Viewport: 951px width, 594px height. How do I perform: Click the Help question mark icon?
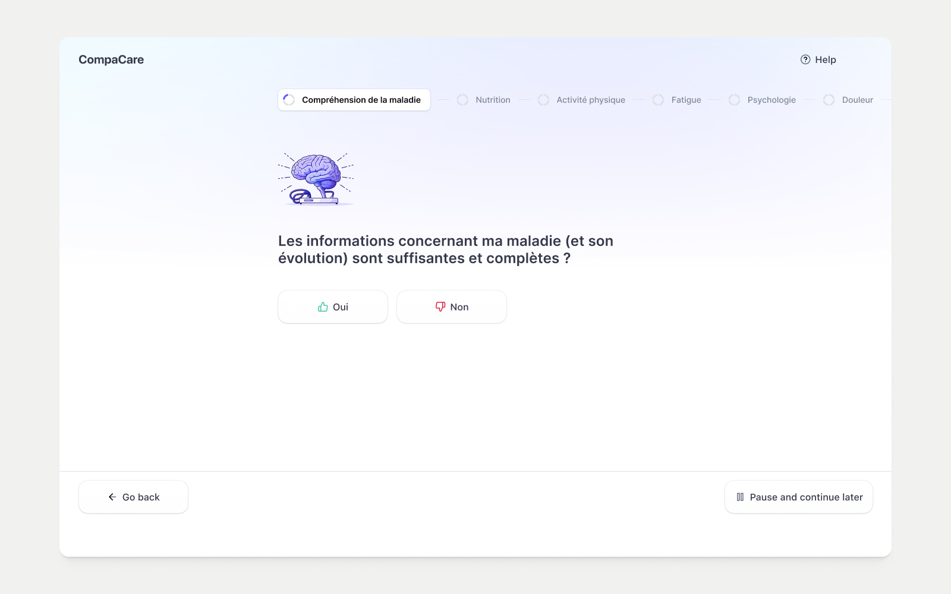(x=805, y=59)
